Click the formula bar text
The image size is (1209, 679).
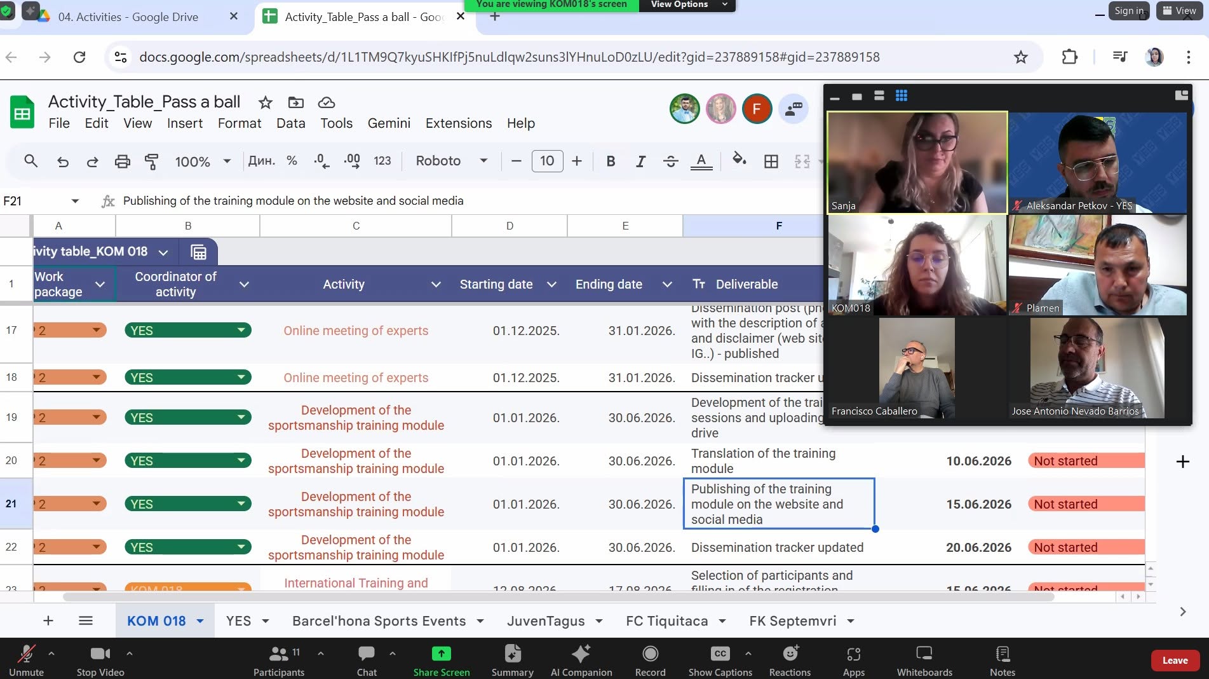coord(293,201)
